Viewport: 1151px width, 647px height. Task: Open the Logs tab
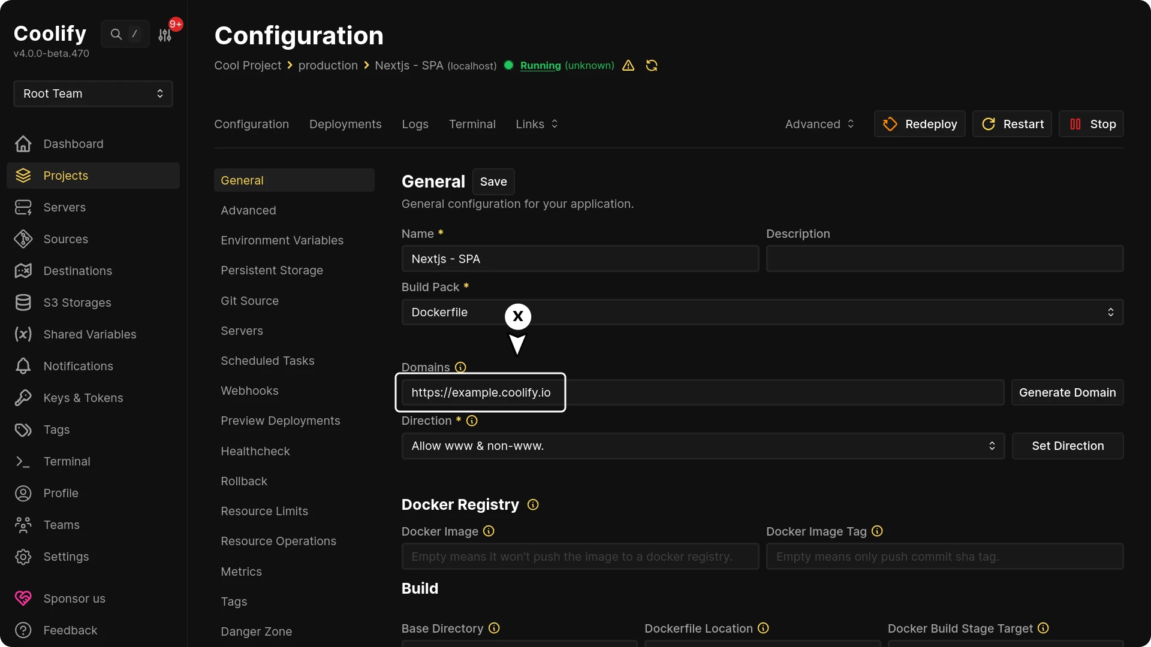click(415, 124)
